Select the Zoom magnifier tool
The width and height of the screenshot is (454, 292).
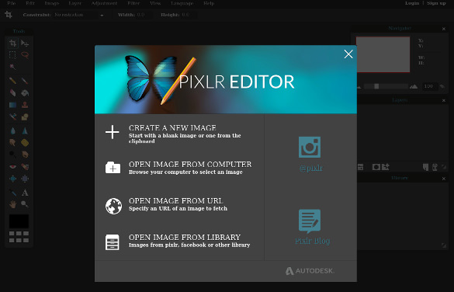[x=25, y=204]
